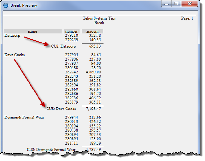Screen dimensions: 205x161
Task: Select the Datacorp customer name
Action: [12, 36]
